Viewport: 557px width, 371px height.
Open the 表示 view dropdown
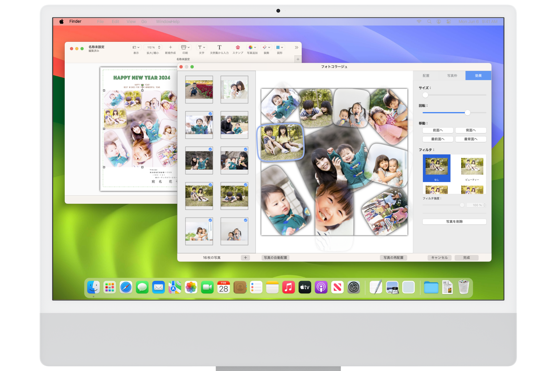(136, 47)
